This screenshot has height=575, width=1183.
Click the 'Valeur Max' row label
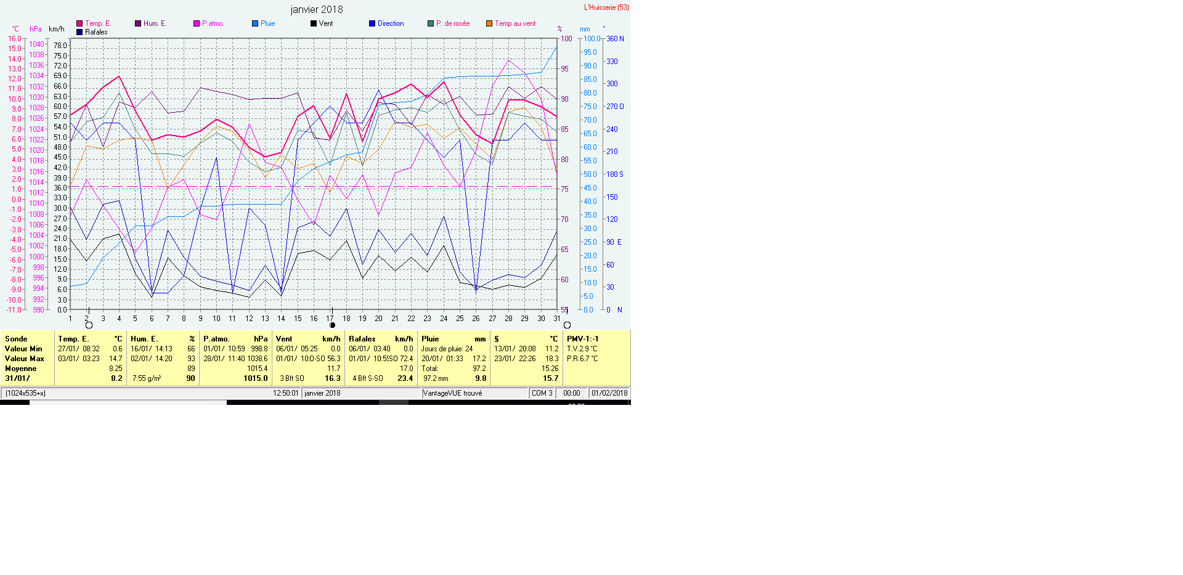(x=25, y=359)
